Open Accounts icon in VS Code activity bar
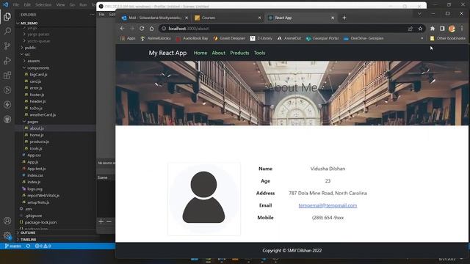 pyautogui.click(x=7, y=221)
